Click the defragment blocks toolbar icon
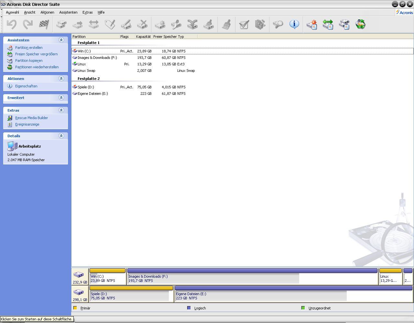Screen dimensions: 414x323 click(x=260, y=24)
